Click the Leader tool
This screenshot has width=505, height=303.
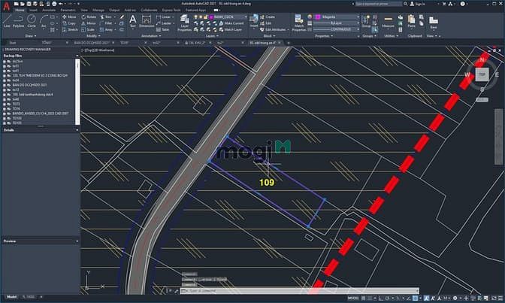[x=164, y=23]
